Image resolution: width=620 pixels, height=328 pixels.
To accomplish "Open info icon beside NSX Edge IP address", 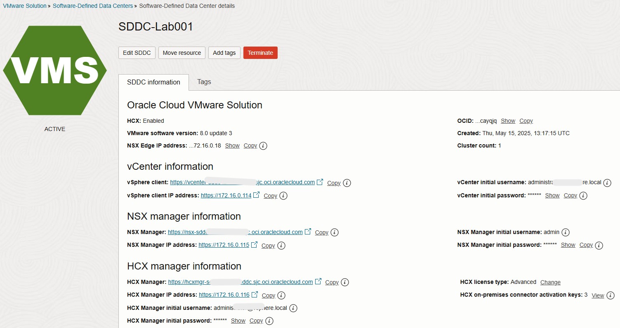I will pyautogui.click(x=263, y=146).
